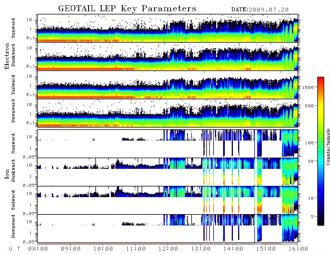
Task: Click the Ion Tailward spectrogram panel
Action: tap(168, 200)
